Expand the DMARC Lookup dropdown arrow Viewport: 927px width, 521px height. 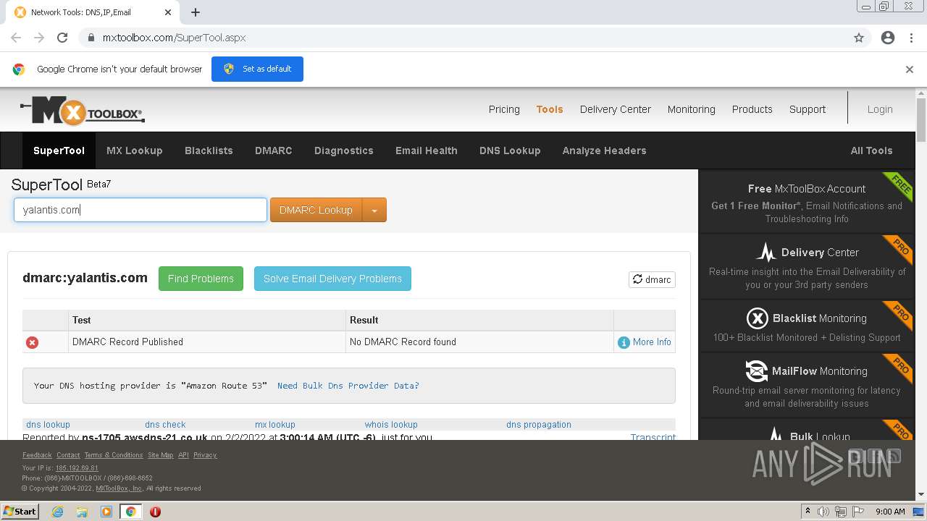pyautogui.click(x=374, y=210)
